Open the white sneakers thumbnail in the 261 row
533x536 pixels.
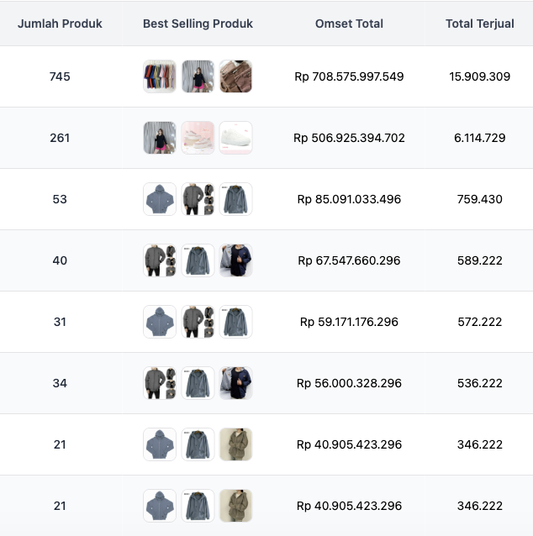pos(235,138)
